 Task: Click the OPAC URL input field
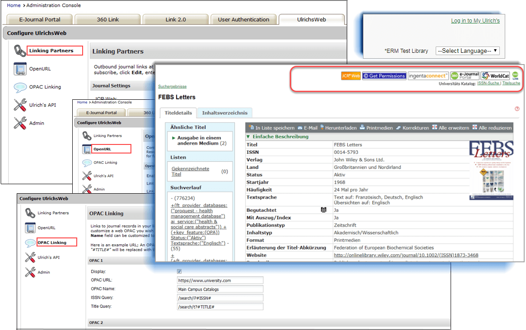pos(220,280)
